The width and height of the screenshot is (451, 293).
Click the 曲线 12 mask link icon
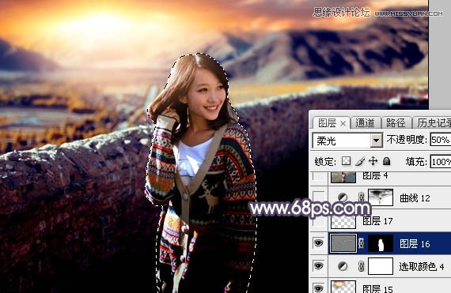[x=362, y=197]
